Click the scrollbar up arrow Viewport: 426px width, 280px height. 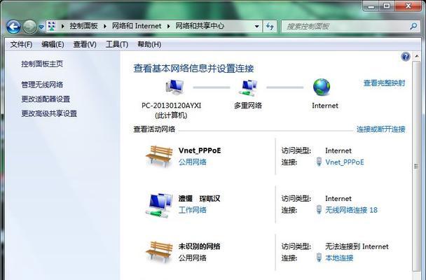416,56
